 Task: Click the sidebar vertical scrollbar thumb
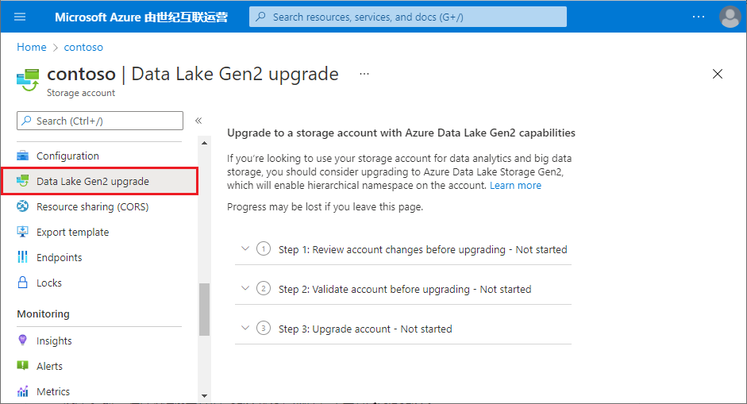(204, 309)
